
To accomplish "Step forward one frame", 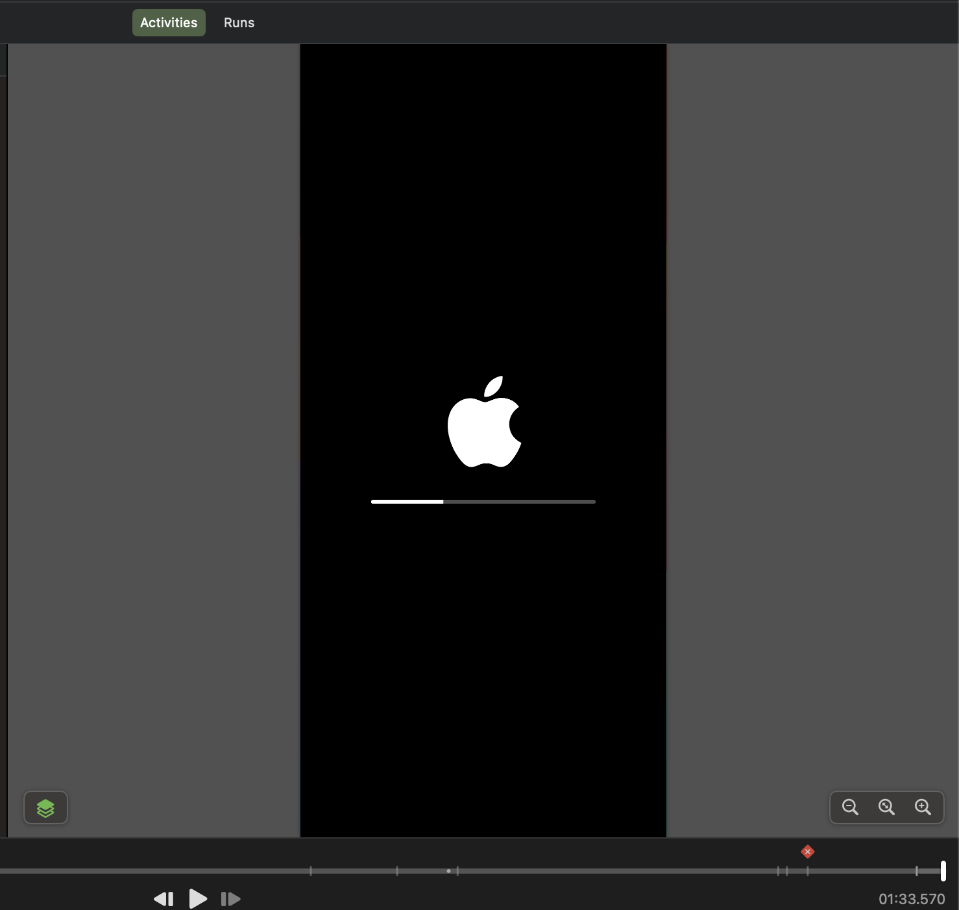I will 231,899.
